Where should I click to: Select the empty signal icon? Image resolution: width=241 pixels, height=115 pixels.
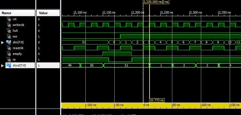[x=9, y=54]
